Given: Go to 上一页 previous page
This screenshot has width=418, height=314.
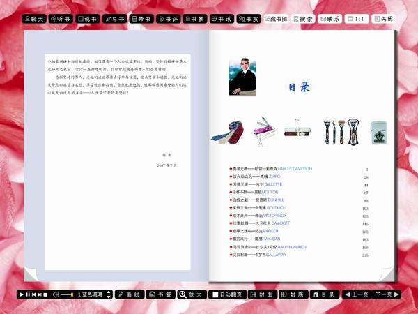Looking at the screenshot, I should (357, 294).
